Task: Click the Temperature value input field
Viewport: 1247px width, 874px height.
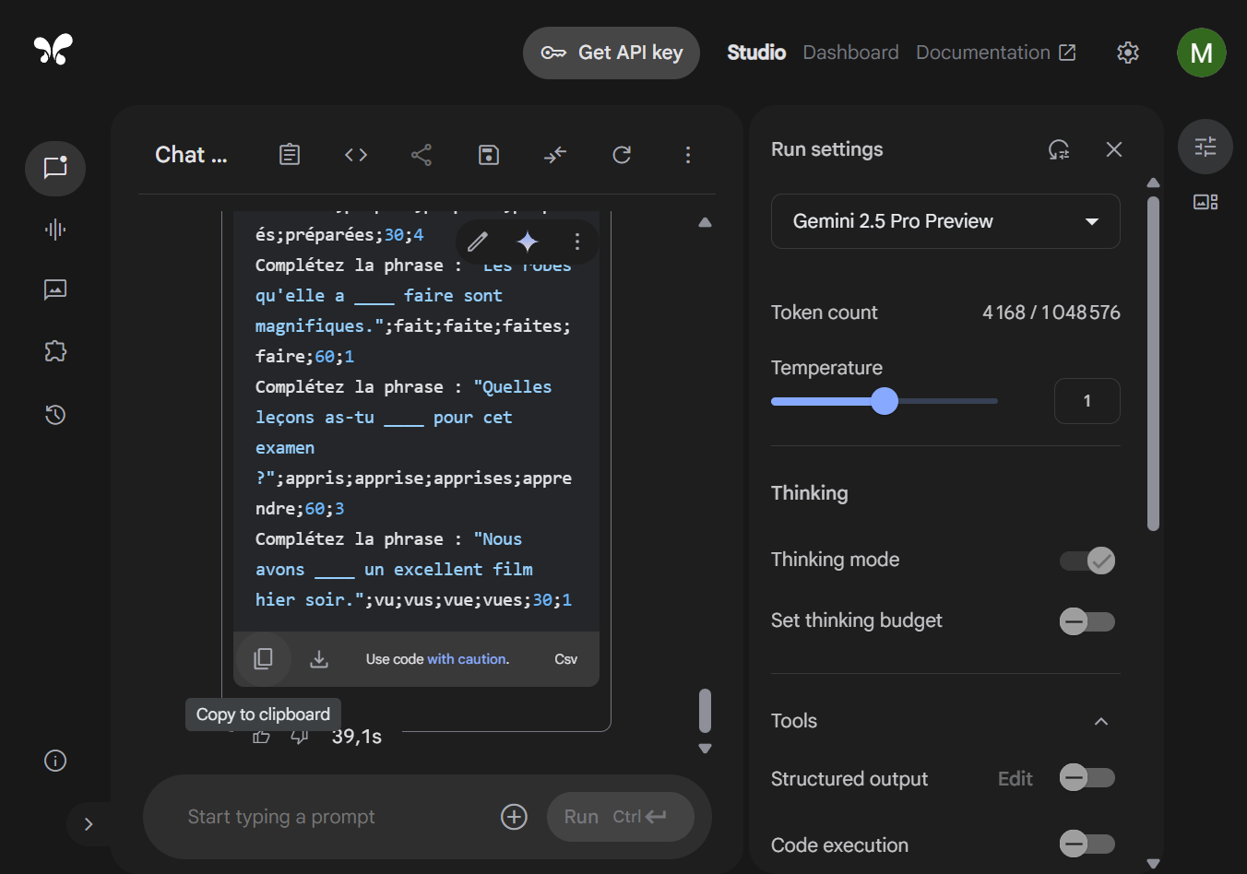Action: [x=1087, y=401]
